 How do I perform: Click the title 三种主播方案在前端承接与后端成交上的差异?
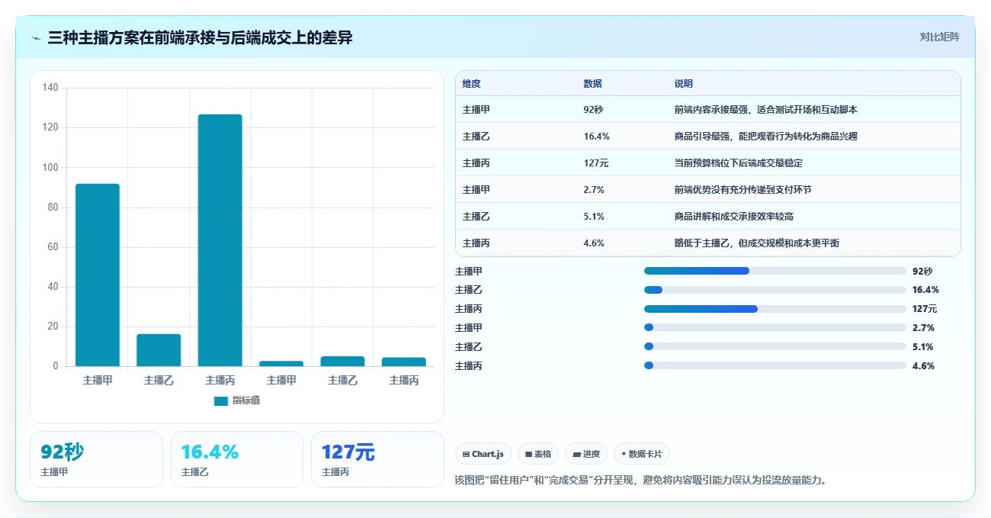tap(200, 37)
